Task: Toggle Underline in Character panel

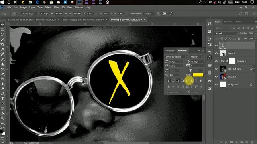Action: point(196,81)
